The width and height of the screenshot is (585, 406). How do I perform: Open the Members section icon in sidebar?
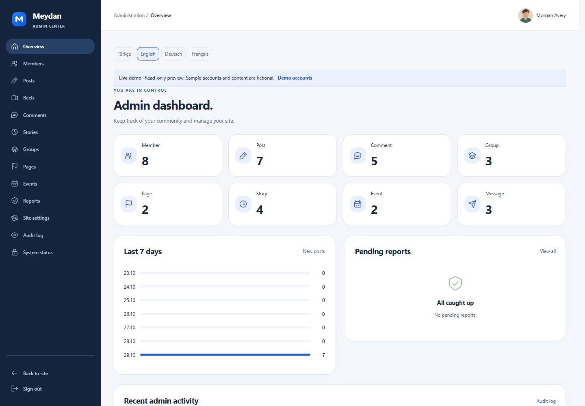click(x=15, y=64)
